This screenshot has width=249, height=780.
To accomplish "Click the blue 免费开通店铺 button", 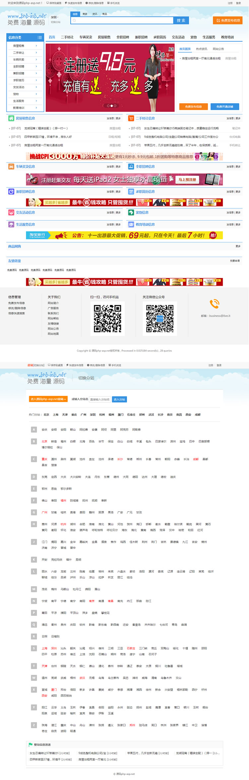I will tap(225, 107).
